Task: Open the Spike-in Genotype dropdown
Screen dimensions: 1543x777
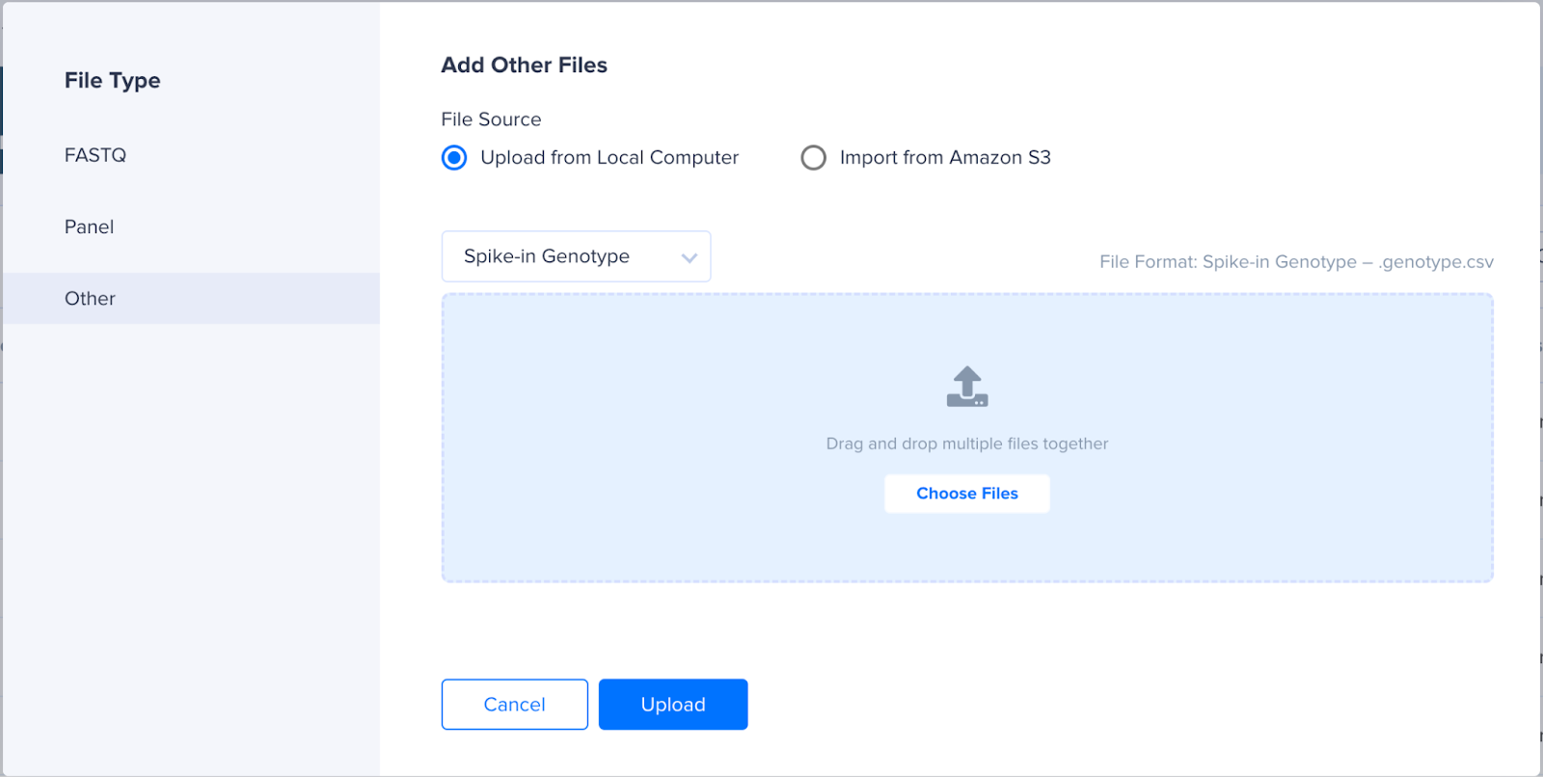Action: tap(576, 256)
